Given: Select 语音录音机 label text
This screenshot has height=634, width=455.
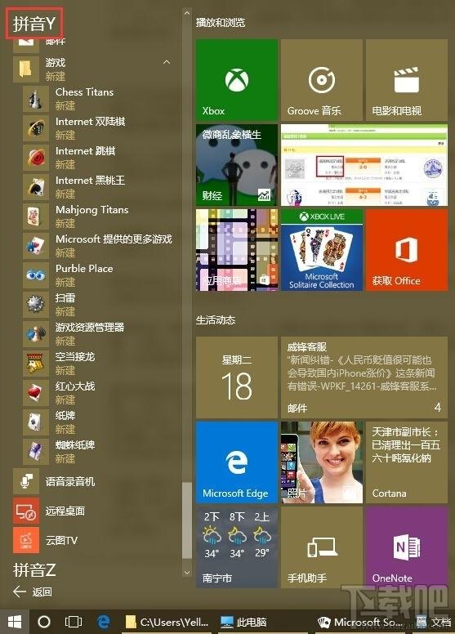Looking at the screenshot, I should [70, 481].
